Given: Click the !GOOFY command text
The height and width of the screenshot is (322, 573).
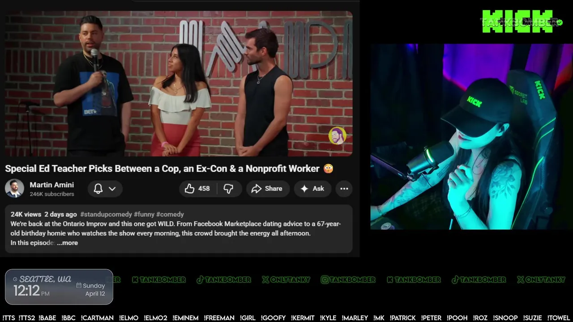Looking at the screenshot, I should [x=273, y=318].
